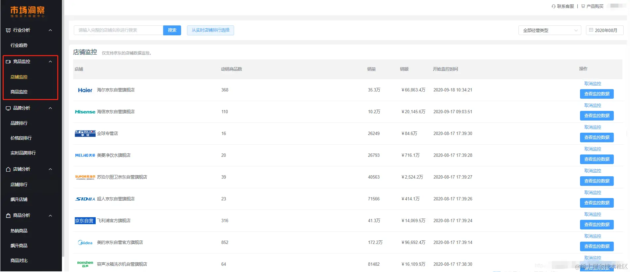Image resolution: width=630 pixels, height=272 pixels.
Task: Click store name 容声冰箱洗衣机自营旗舰店
Action: tap(122, 264)
